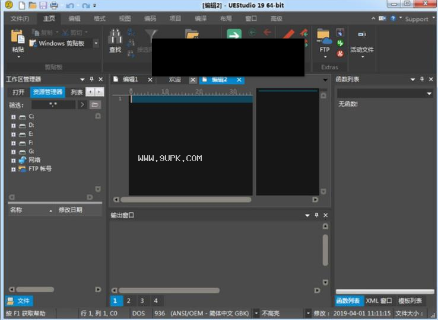Click the New File icon in title bar
The width and height of the screenshot is (438, 320).
click(x=21, y=5)
